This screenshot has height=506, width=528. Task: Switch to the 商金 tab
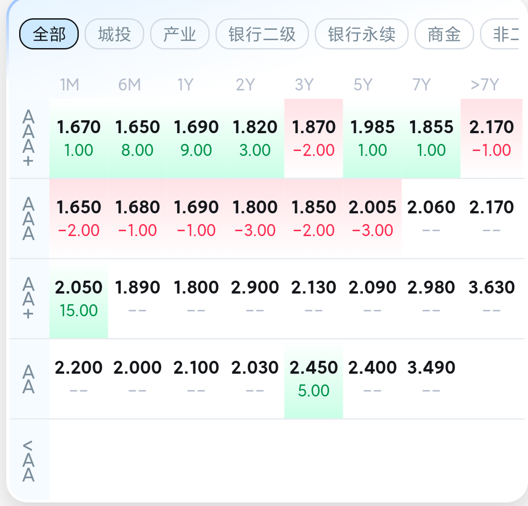click(x=444, y=34)
